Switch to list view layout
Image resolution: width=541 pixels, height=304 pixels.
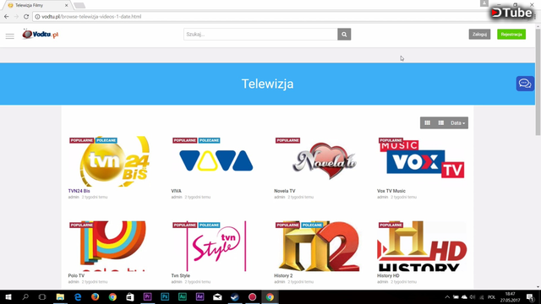[441, 122]
